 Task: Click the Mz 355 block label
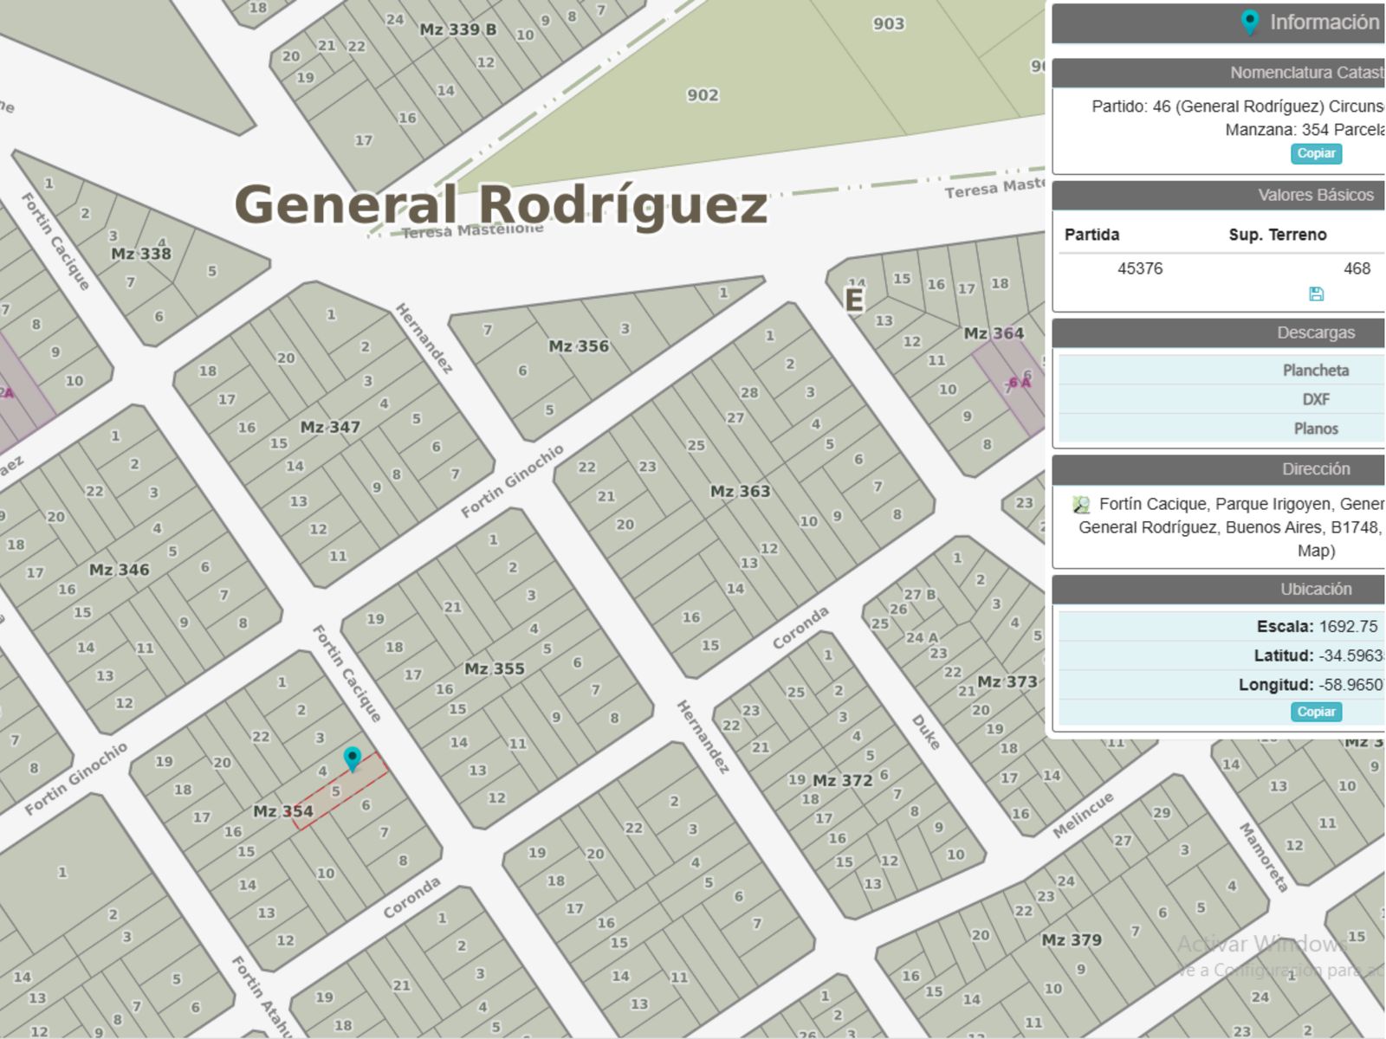pyautogui.click(x=495, y=668)
